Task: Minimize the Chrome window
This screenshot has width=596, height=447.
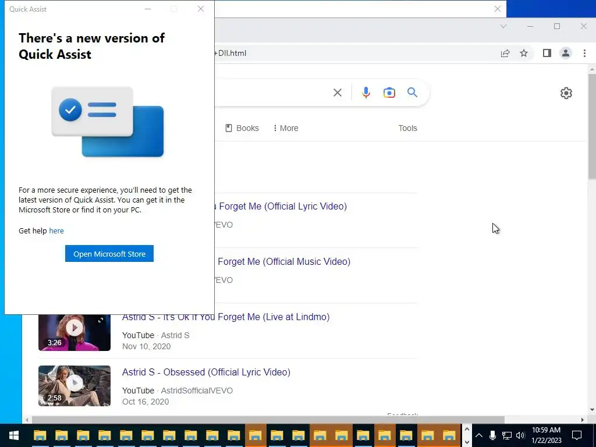Action: coord(530,26)
